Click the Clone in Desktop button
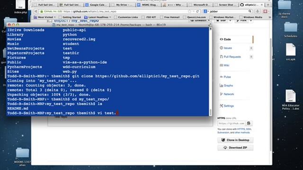This screenshot has height=170, width=303. (235, 140)
